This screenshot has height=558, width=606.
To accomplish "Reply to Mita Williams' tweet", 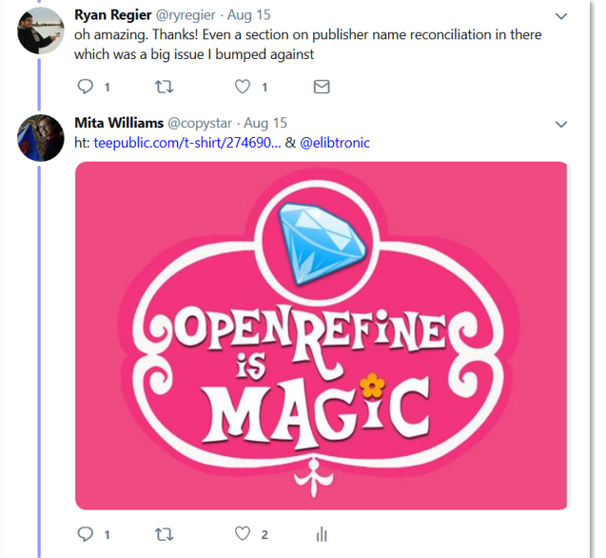I will 86,533.
